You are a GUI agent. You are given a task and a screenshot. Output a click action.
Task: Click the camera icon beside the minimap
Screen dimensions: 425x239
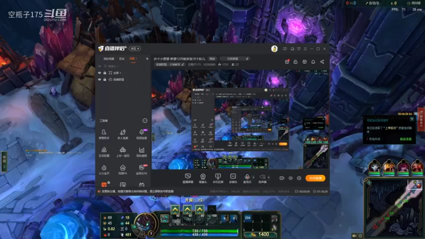pyautogui.click(x=354, y=235)
